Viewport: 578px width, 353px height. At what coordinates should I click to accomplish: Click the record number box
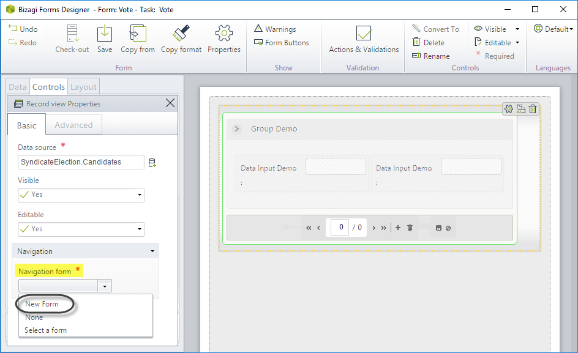340,228
